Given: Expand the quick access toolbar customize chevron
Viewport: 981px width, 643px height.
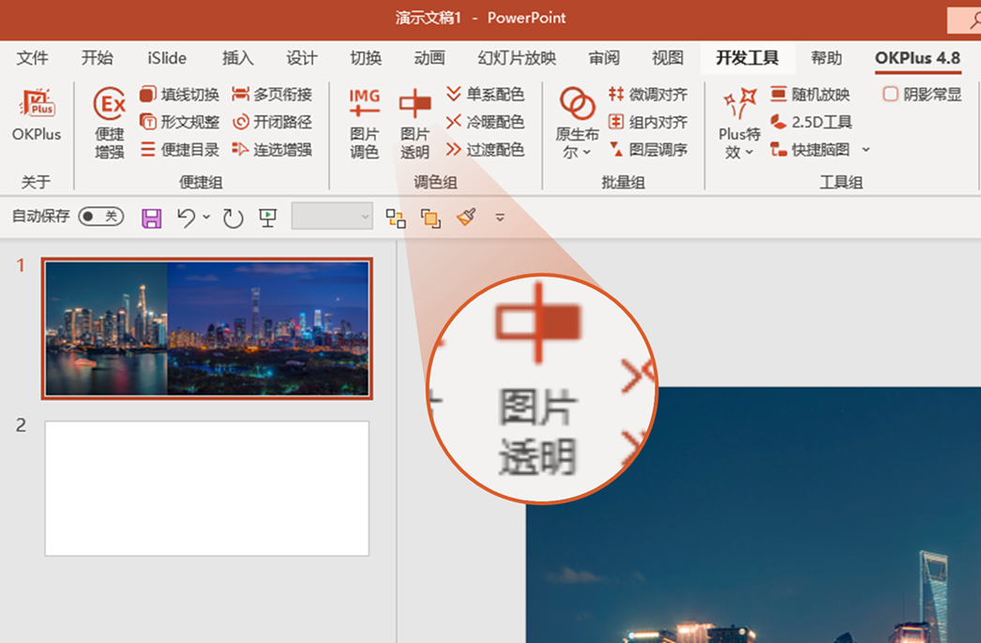Looking at the screenshot, I should pyautogui.click(x=500, y=217).
